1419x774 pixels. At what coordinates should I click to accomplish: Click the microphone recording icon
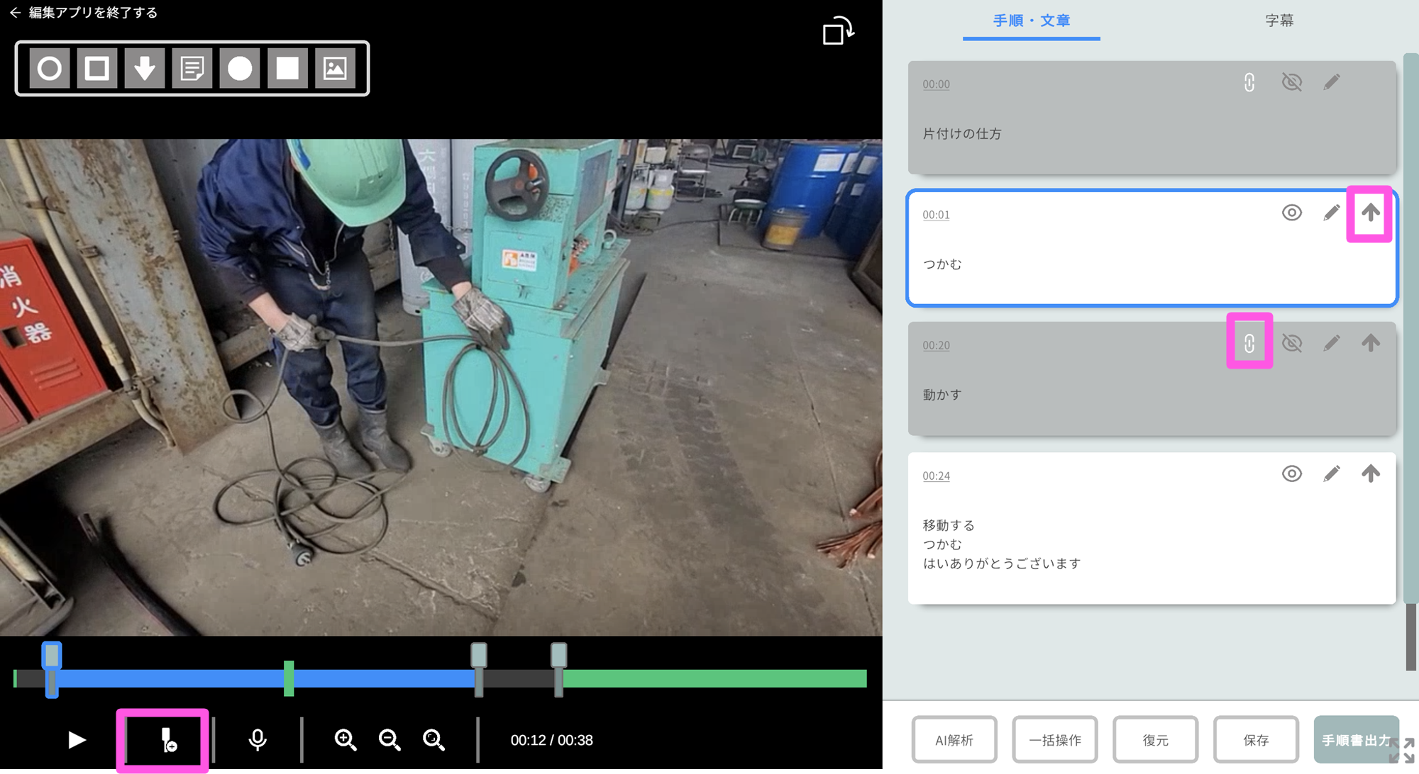[258, 740]
